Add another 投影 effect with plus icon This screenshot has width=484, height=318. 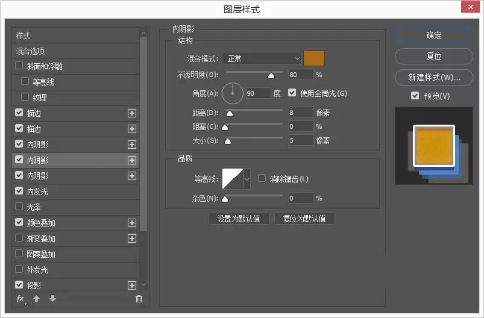pyautogui.click(x=132, y=285)
